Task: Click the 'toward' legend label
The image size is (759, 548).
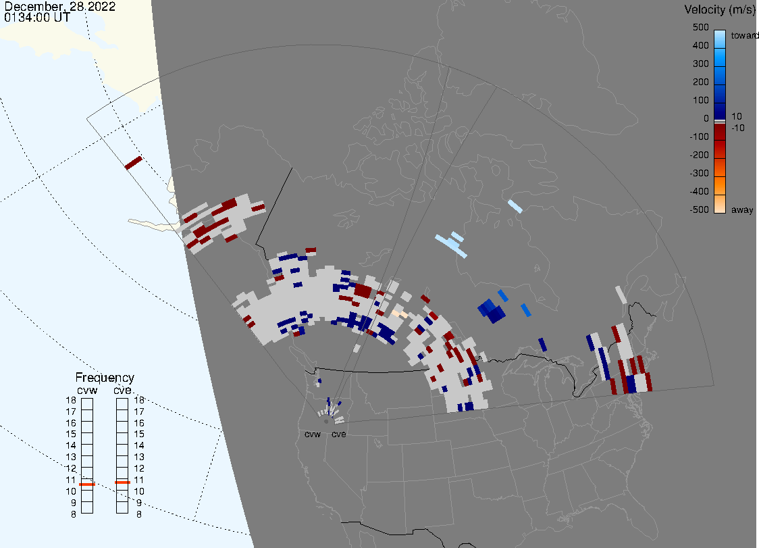Action: pyautogui.click(x=744, y=35)
